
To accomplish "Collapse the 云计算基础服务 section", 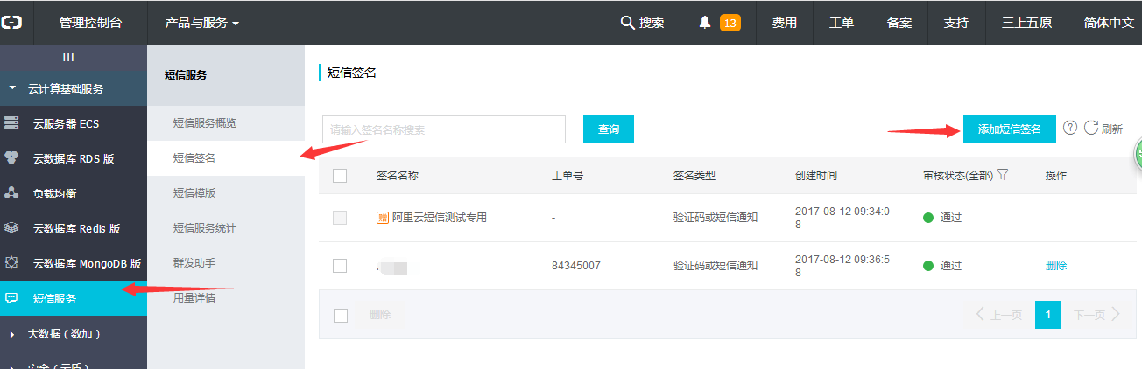I will pyautogui.click(x=12, y=88).
